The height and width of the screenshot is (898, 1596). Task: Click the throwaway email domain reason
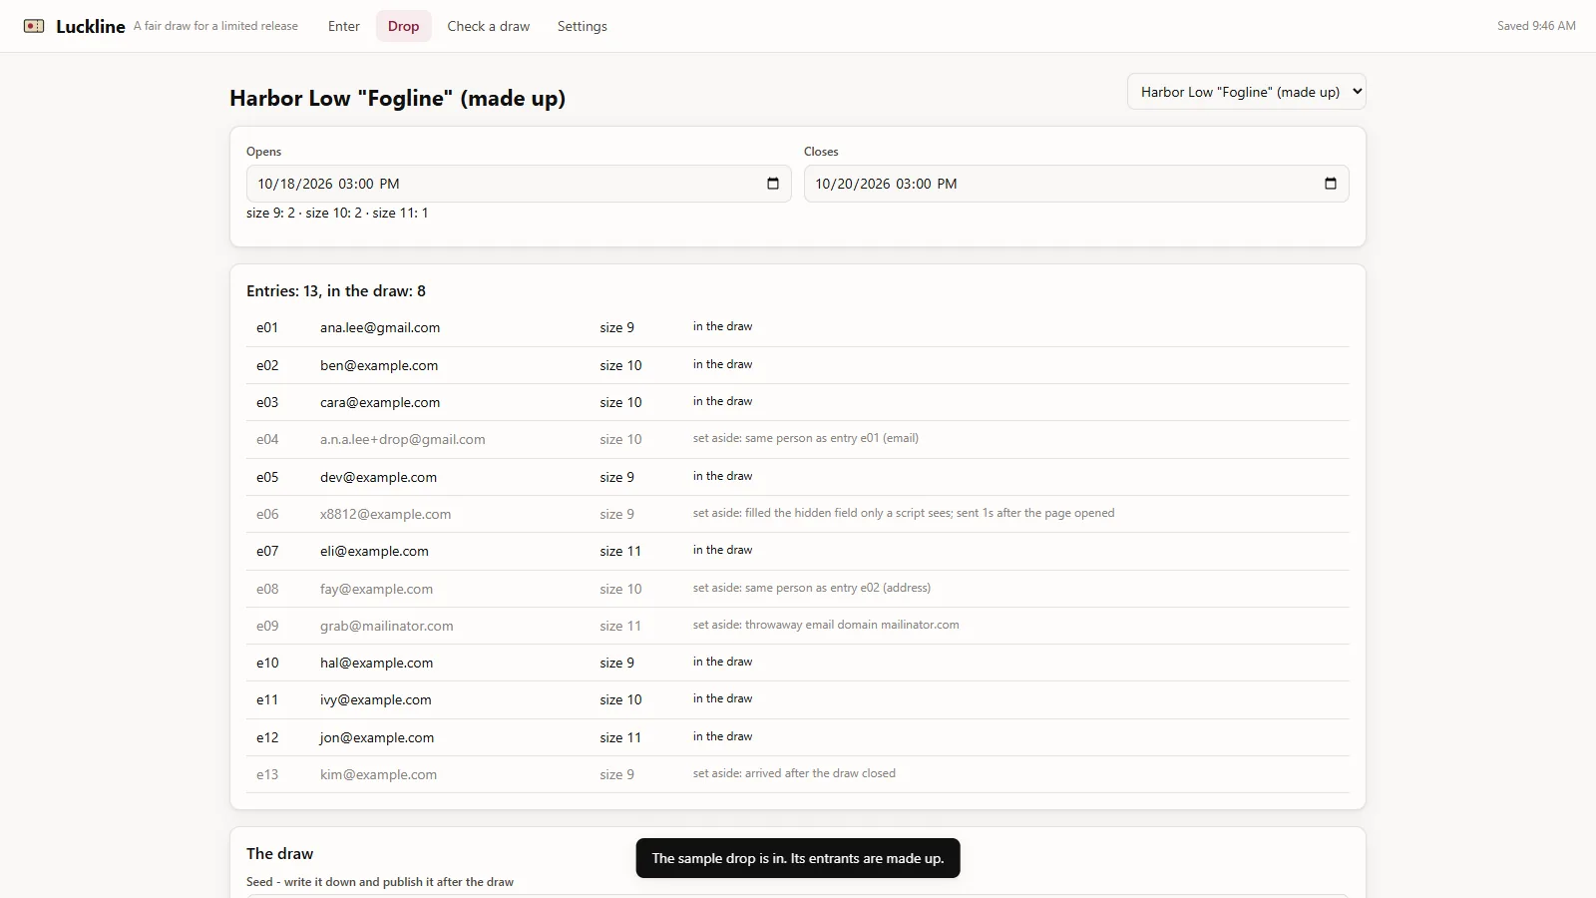[x=826, y=625]
